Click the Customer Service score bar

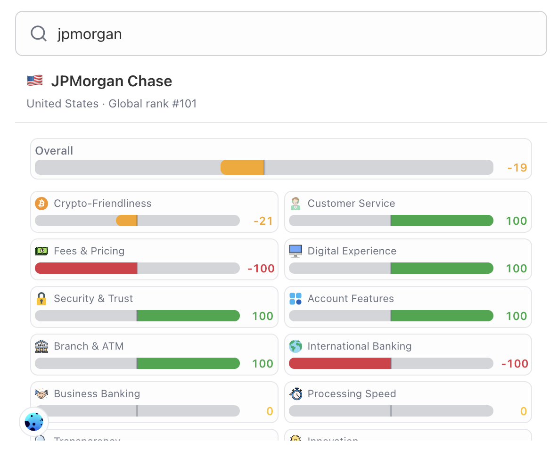click(391, 221)
